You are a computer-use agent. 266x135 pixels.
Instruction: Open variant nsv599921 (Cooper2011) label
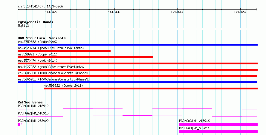[x=38, y=54]
